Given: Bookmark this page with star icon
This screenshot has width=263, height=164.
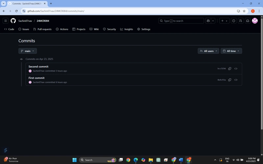Looking at the screenshot, I should tap(244, 11).
